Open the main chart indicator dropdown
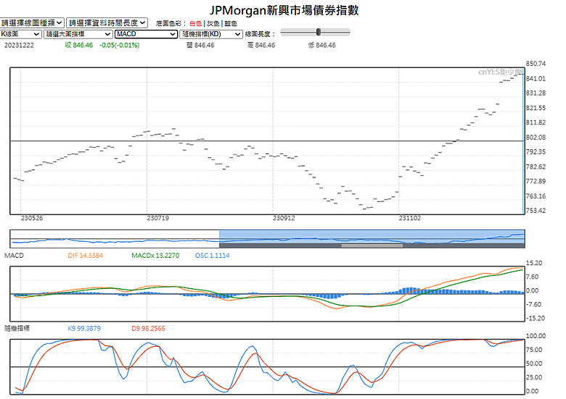The width and height of the screenshot is (566, 399). [x=78, y=34]
